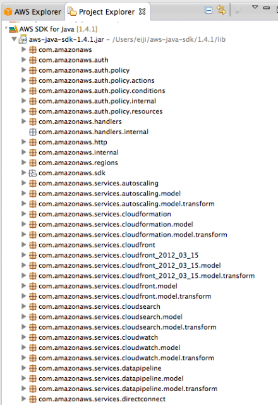Expand com.amazonaws.regions package
The image size is (278, 405).
(x=24, y=163)
